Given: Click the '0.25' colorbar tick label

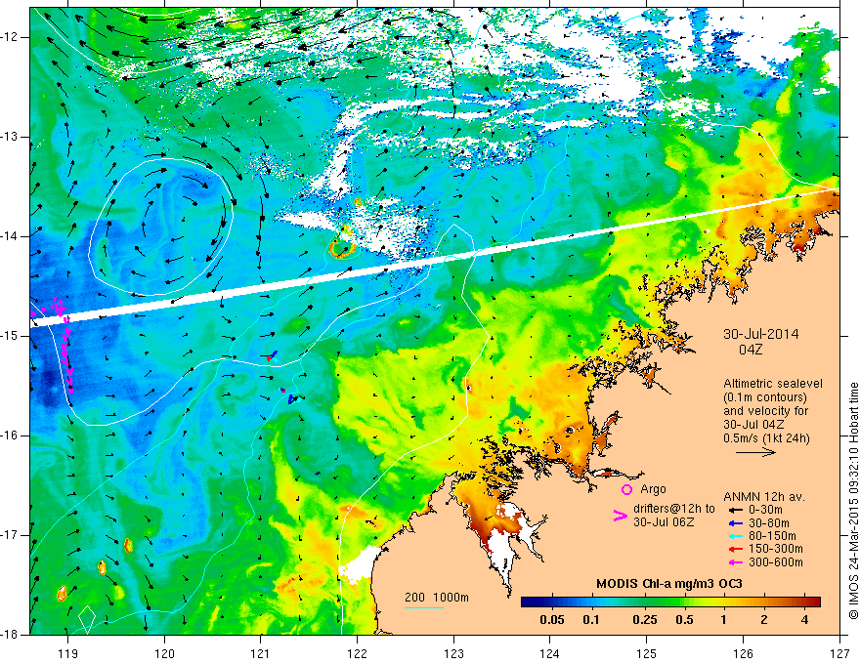Looking at the screenshot, I should [645, 620].
